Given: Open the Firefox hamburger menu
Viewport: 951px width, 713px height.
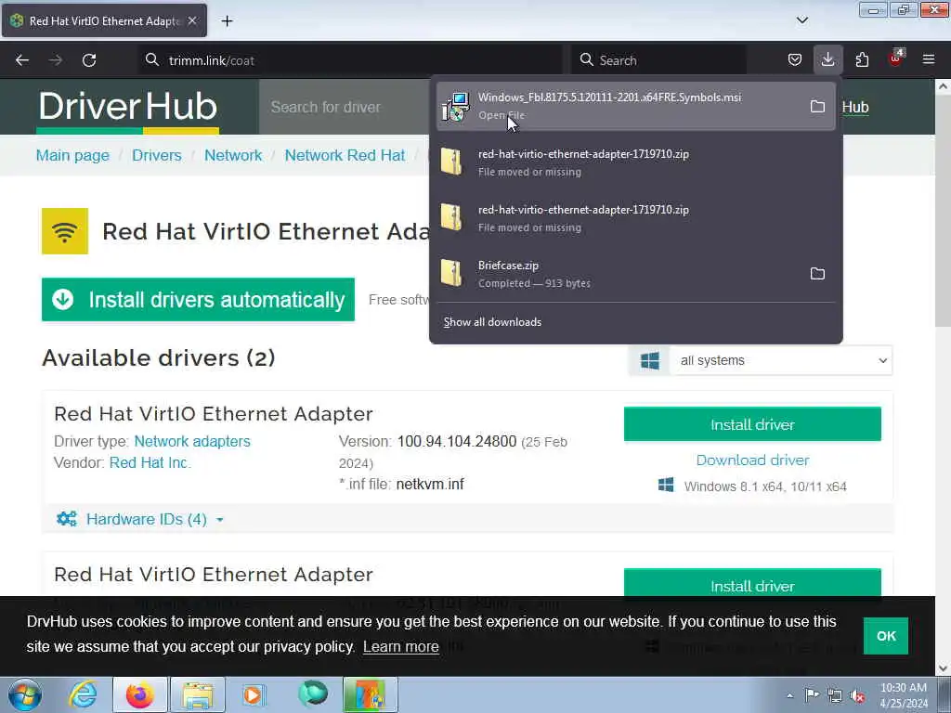Looking at the screenshot, I should click(929, 59).
